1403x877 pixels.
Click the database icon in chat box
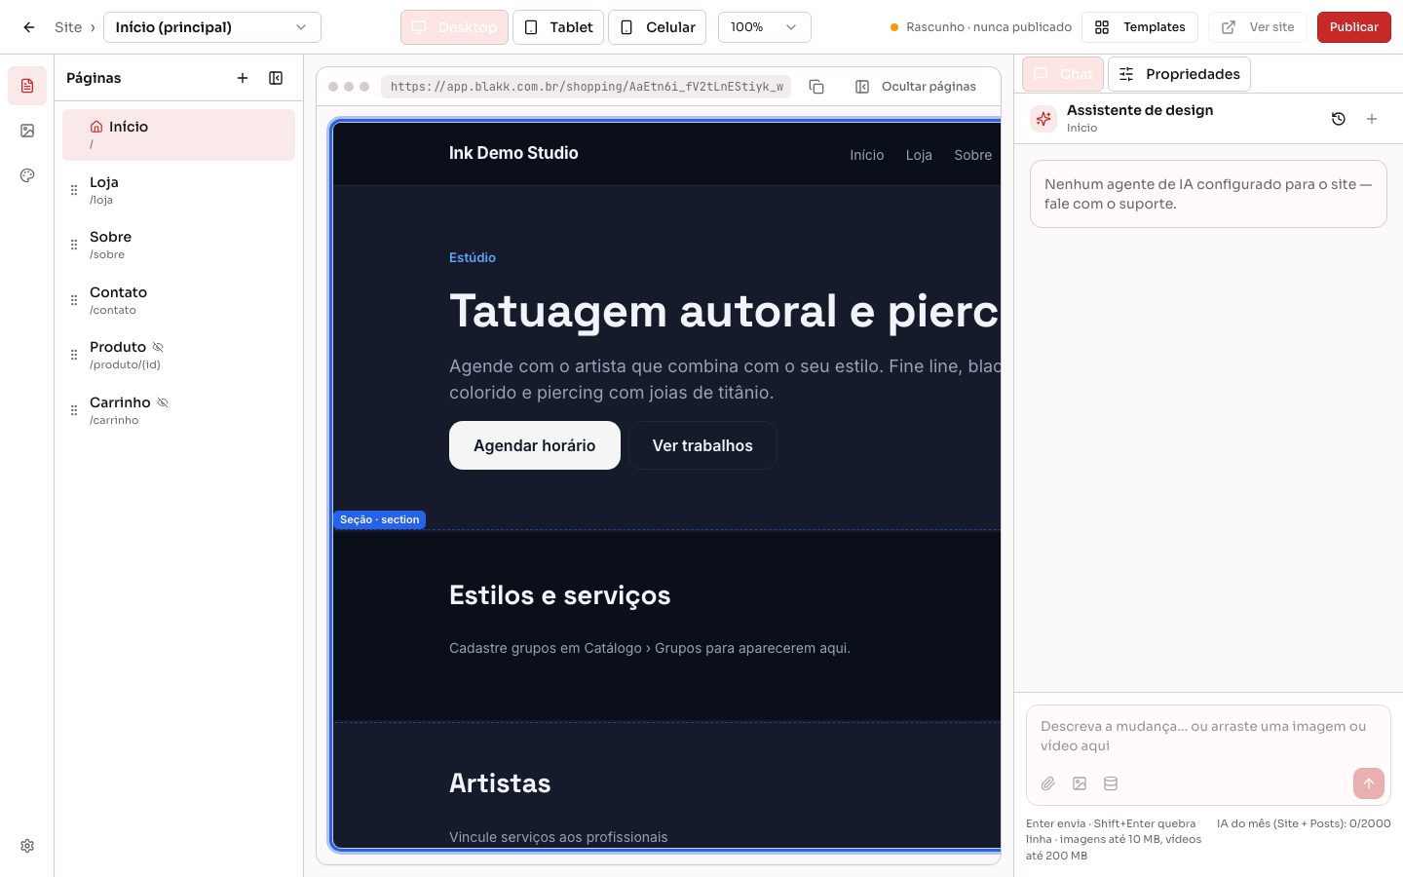point(1111,783)
